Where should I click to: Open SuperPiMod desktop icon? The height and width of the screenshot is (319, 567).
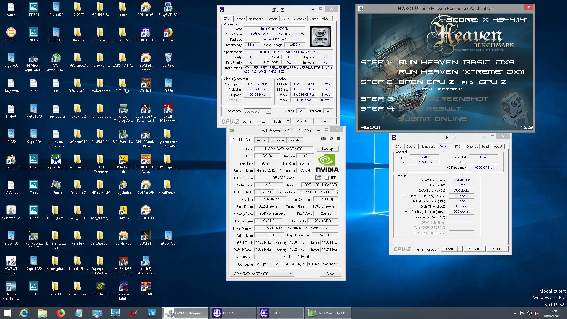point(56,162)
